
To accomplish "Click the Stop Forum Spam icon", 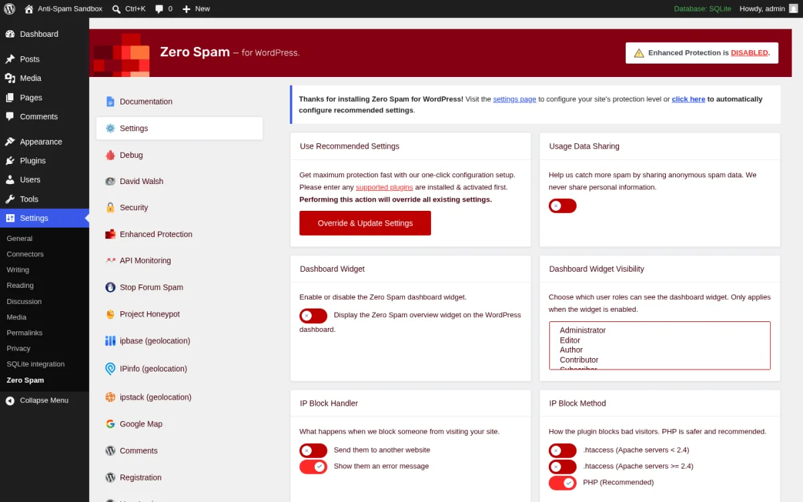I will point(110,287).
